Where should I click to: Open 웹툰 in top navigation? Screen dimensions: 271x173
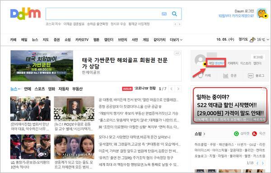click(96, 40)
